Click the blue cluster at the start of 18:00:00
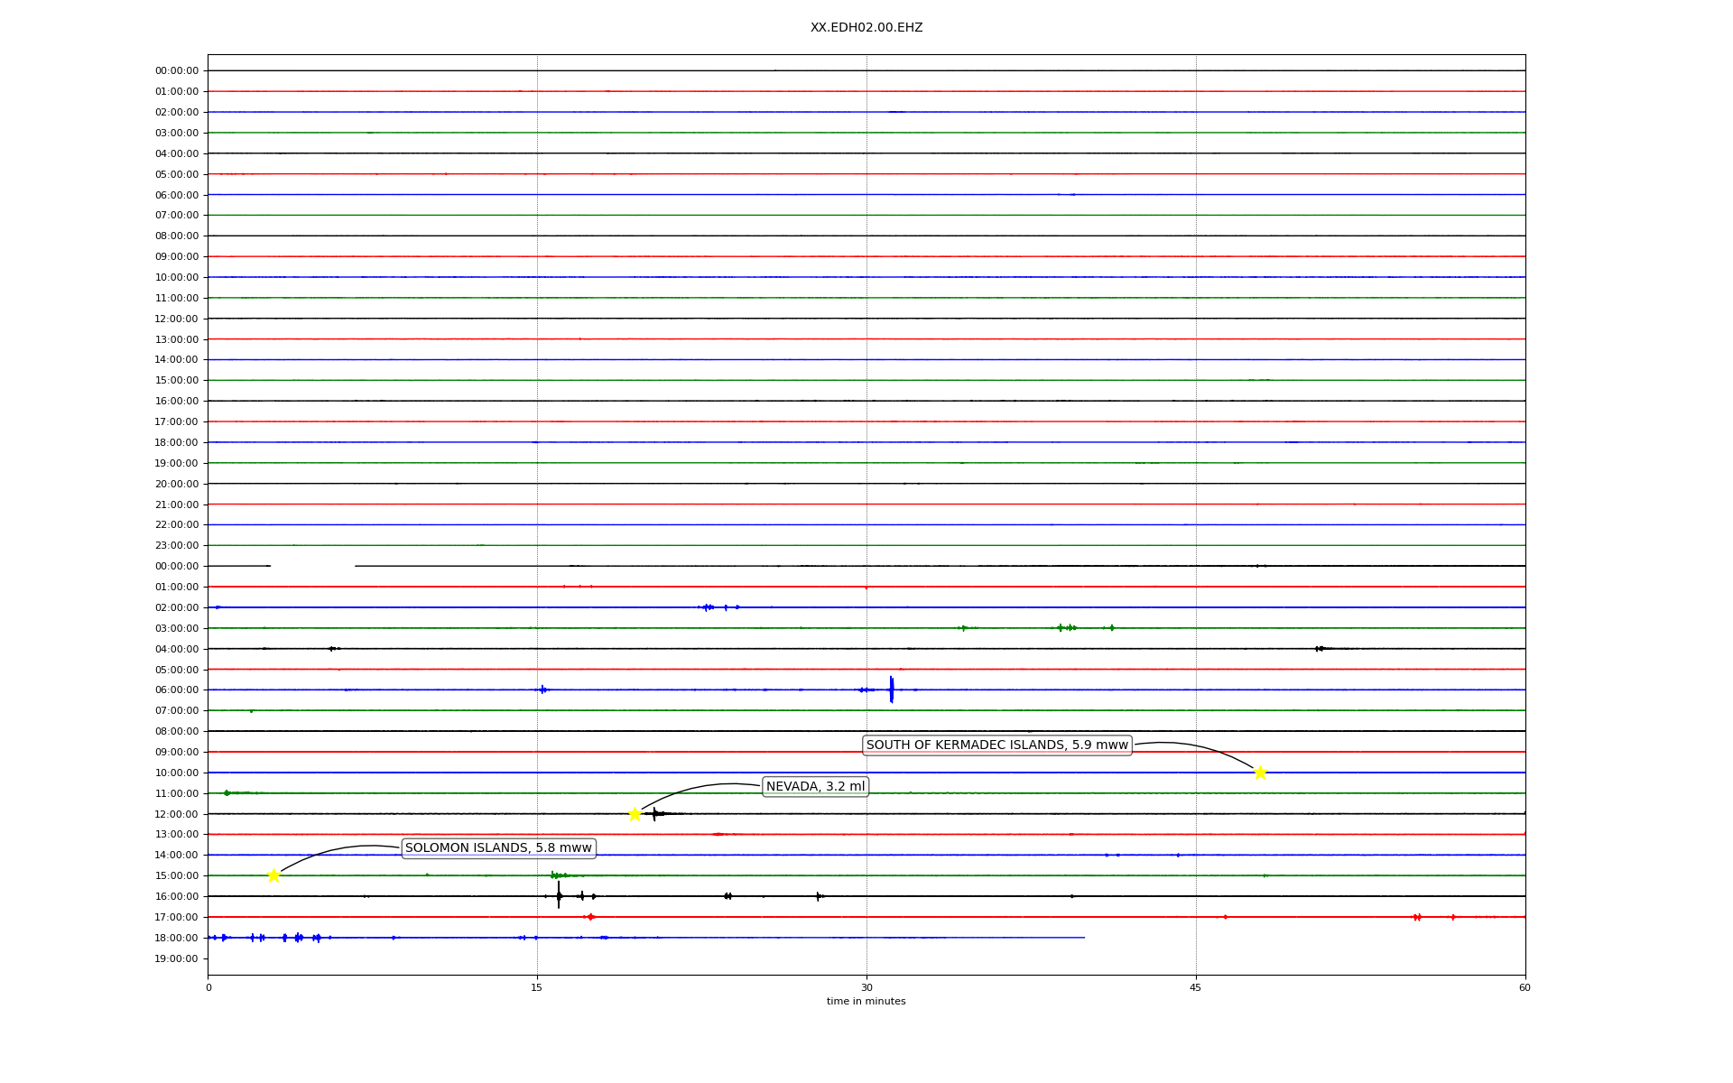 [224, 938]
